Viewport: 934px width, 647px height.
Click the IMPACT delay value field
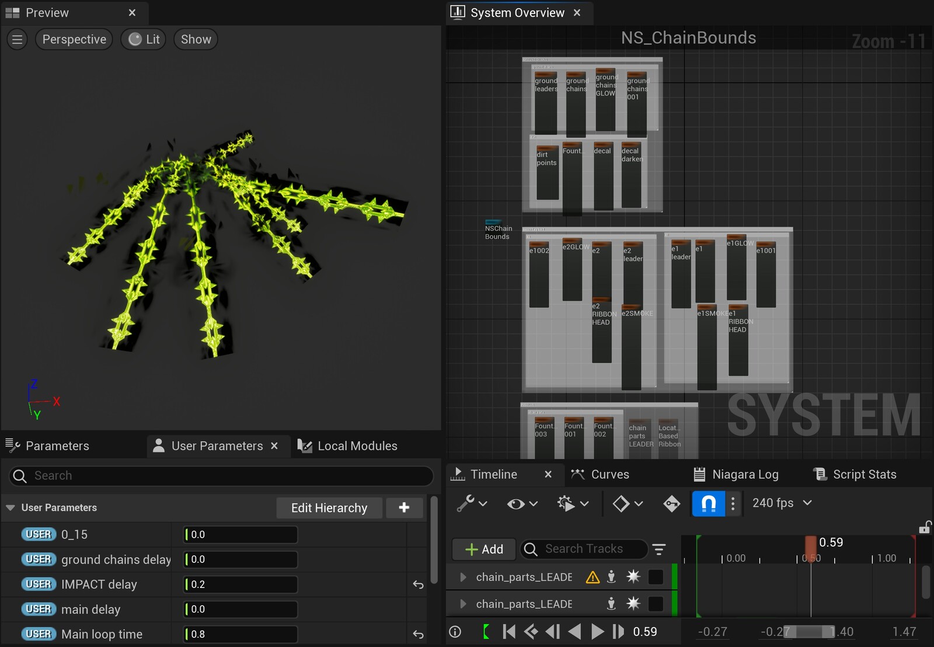(x=241, y=585)
